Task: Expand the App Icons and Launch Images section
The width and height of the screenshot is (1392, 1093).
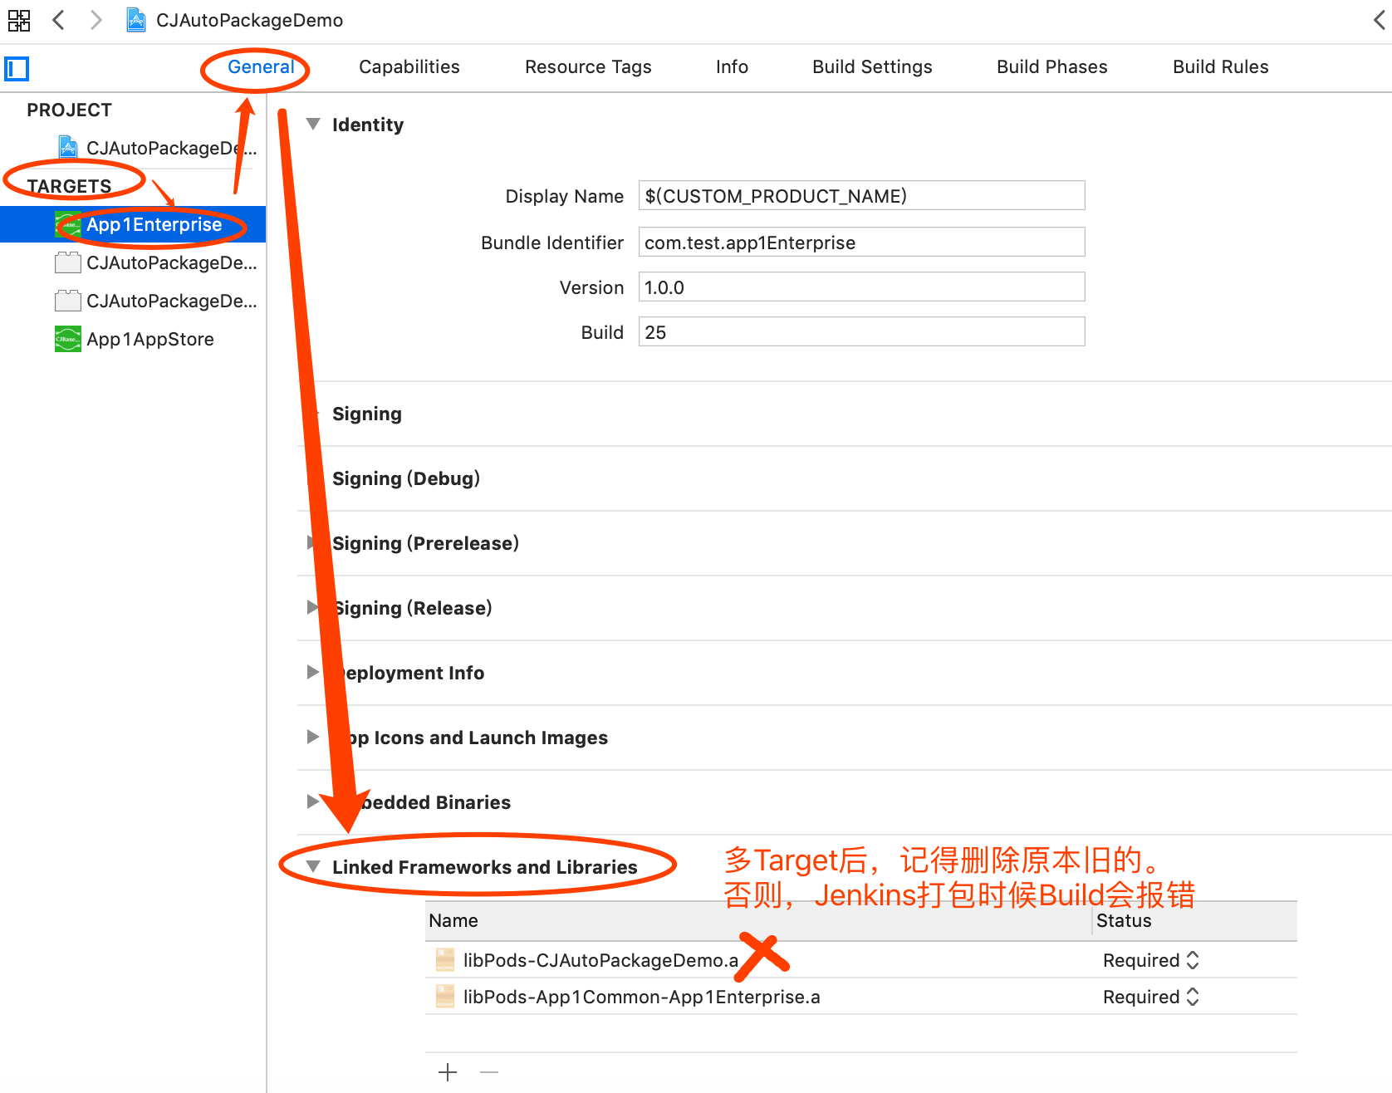Action: (312, 737)
